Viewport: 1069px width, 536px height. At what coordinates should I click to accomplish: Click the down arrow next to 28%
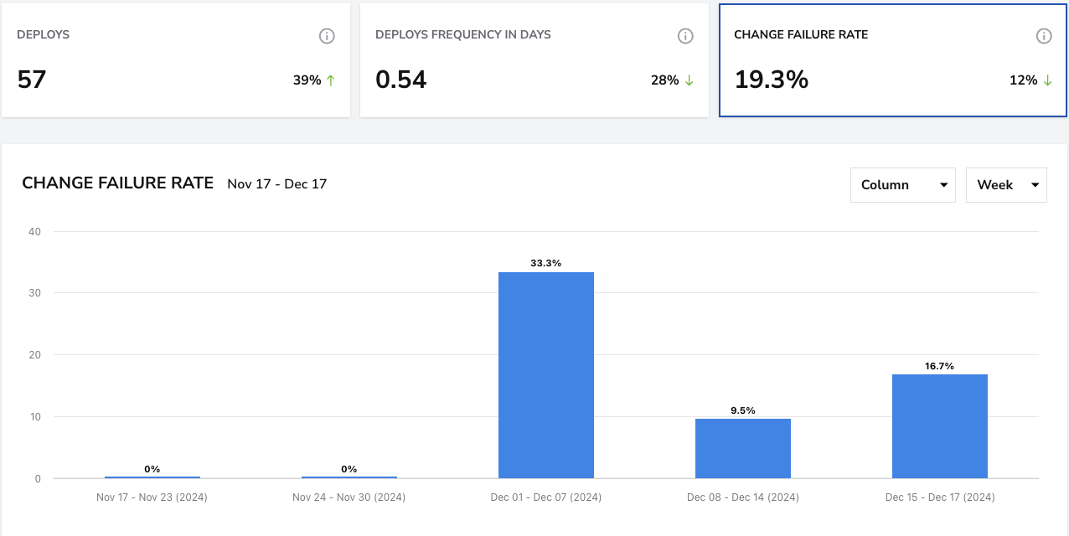click(x=689, y=80)
